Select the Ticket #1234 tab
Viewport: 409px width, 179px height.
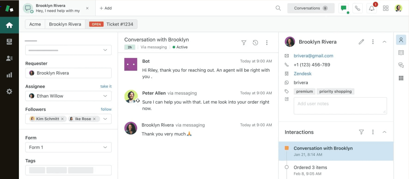click(111, 24)
